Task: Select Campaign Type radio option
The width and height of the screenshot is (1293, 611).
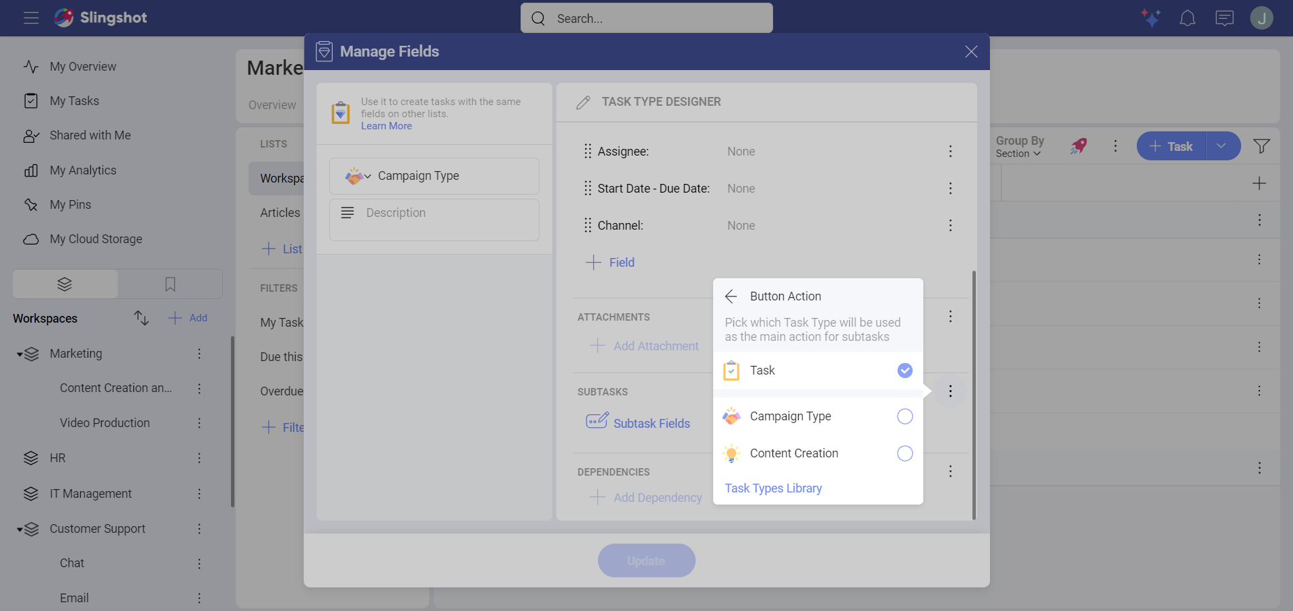Action: coord(905,416)
